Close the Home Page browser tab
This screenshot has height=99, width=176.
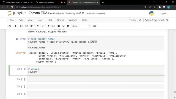click(x=32, y=2)
